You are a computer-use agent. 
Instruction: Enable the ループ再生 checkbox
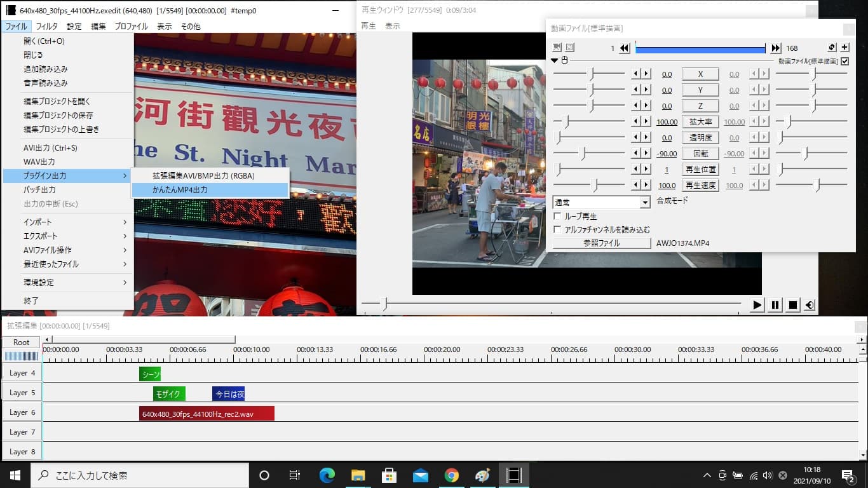(558, 217)
